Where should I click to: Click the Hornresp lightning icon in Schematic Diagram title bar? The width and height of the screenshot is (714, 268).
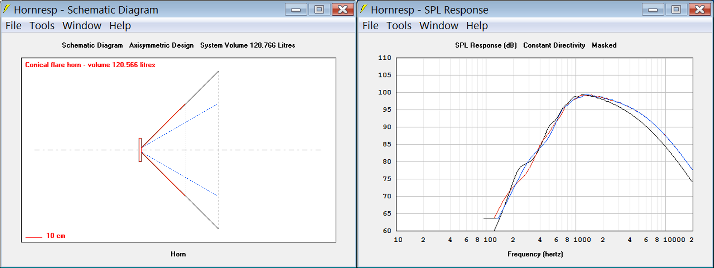pos(6,9)
